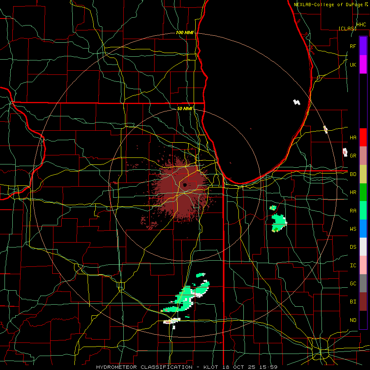
Task: Click the WS legend label text
Action: point(353,229)
